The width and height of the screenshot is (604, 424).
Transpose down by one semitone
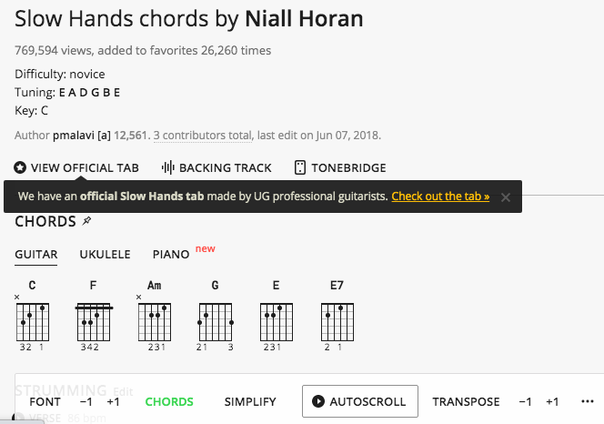click(525, 401)
